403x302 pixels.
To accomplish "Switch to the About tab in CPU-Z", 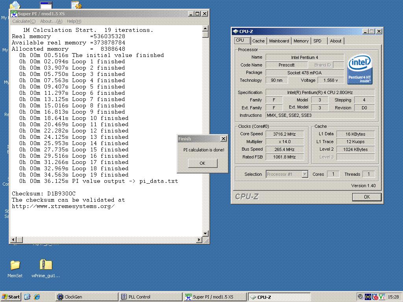I will coord(336,41).
